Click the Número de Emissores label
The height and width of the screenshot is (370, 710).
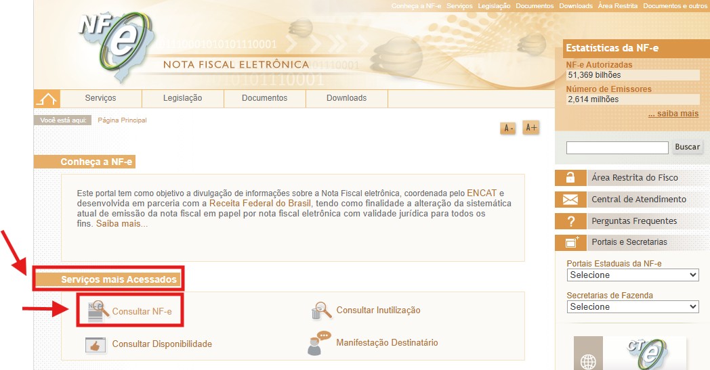[609, 89]
